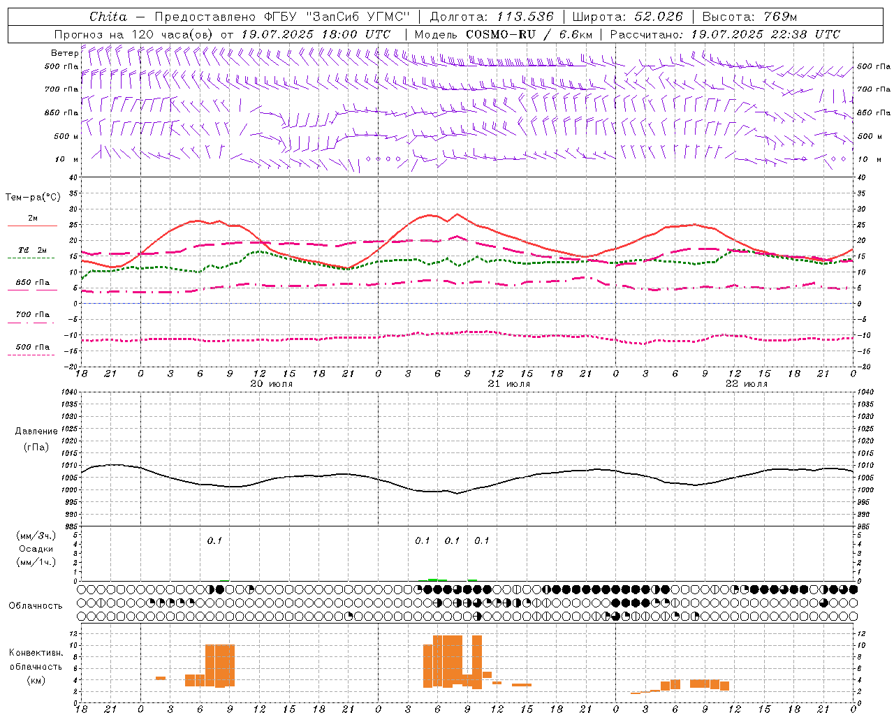894x715 pixels.
Task: Click the 22 июля date label
Action: click(x=747, y=383)
